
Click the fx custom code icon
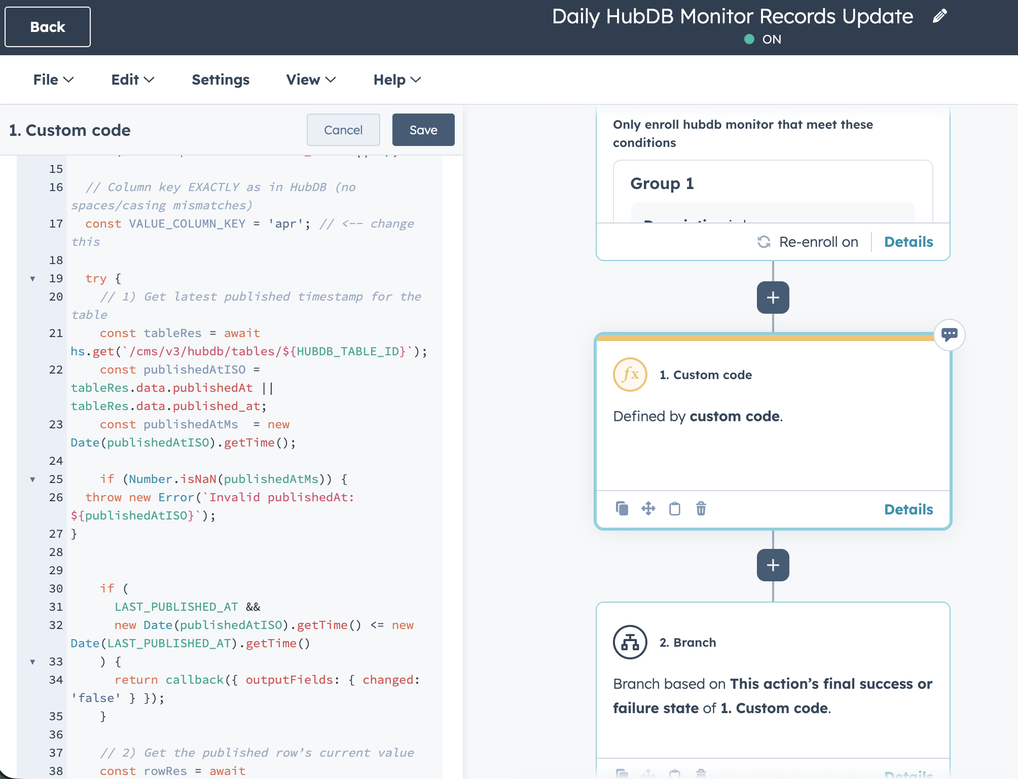click(x=630, y=375)
